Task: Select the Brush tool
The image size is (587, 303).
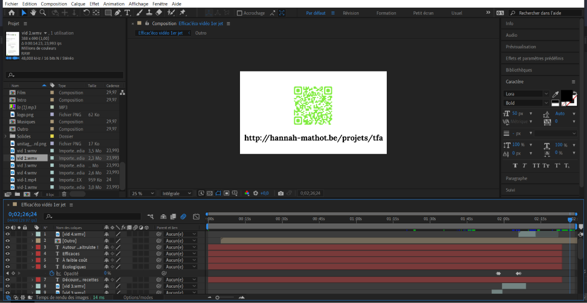Action: point(139,13)
